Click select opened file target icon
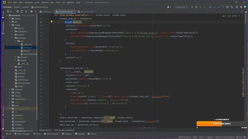The image size is (248, 139). 17,12
